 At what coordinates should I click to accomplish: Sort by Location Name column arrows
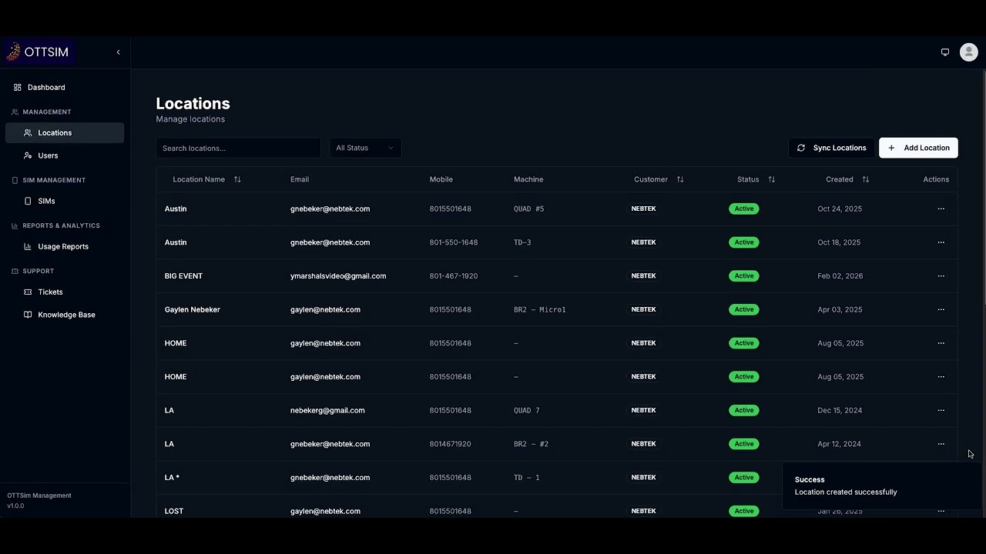(x=237, y=179)
